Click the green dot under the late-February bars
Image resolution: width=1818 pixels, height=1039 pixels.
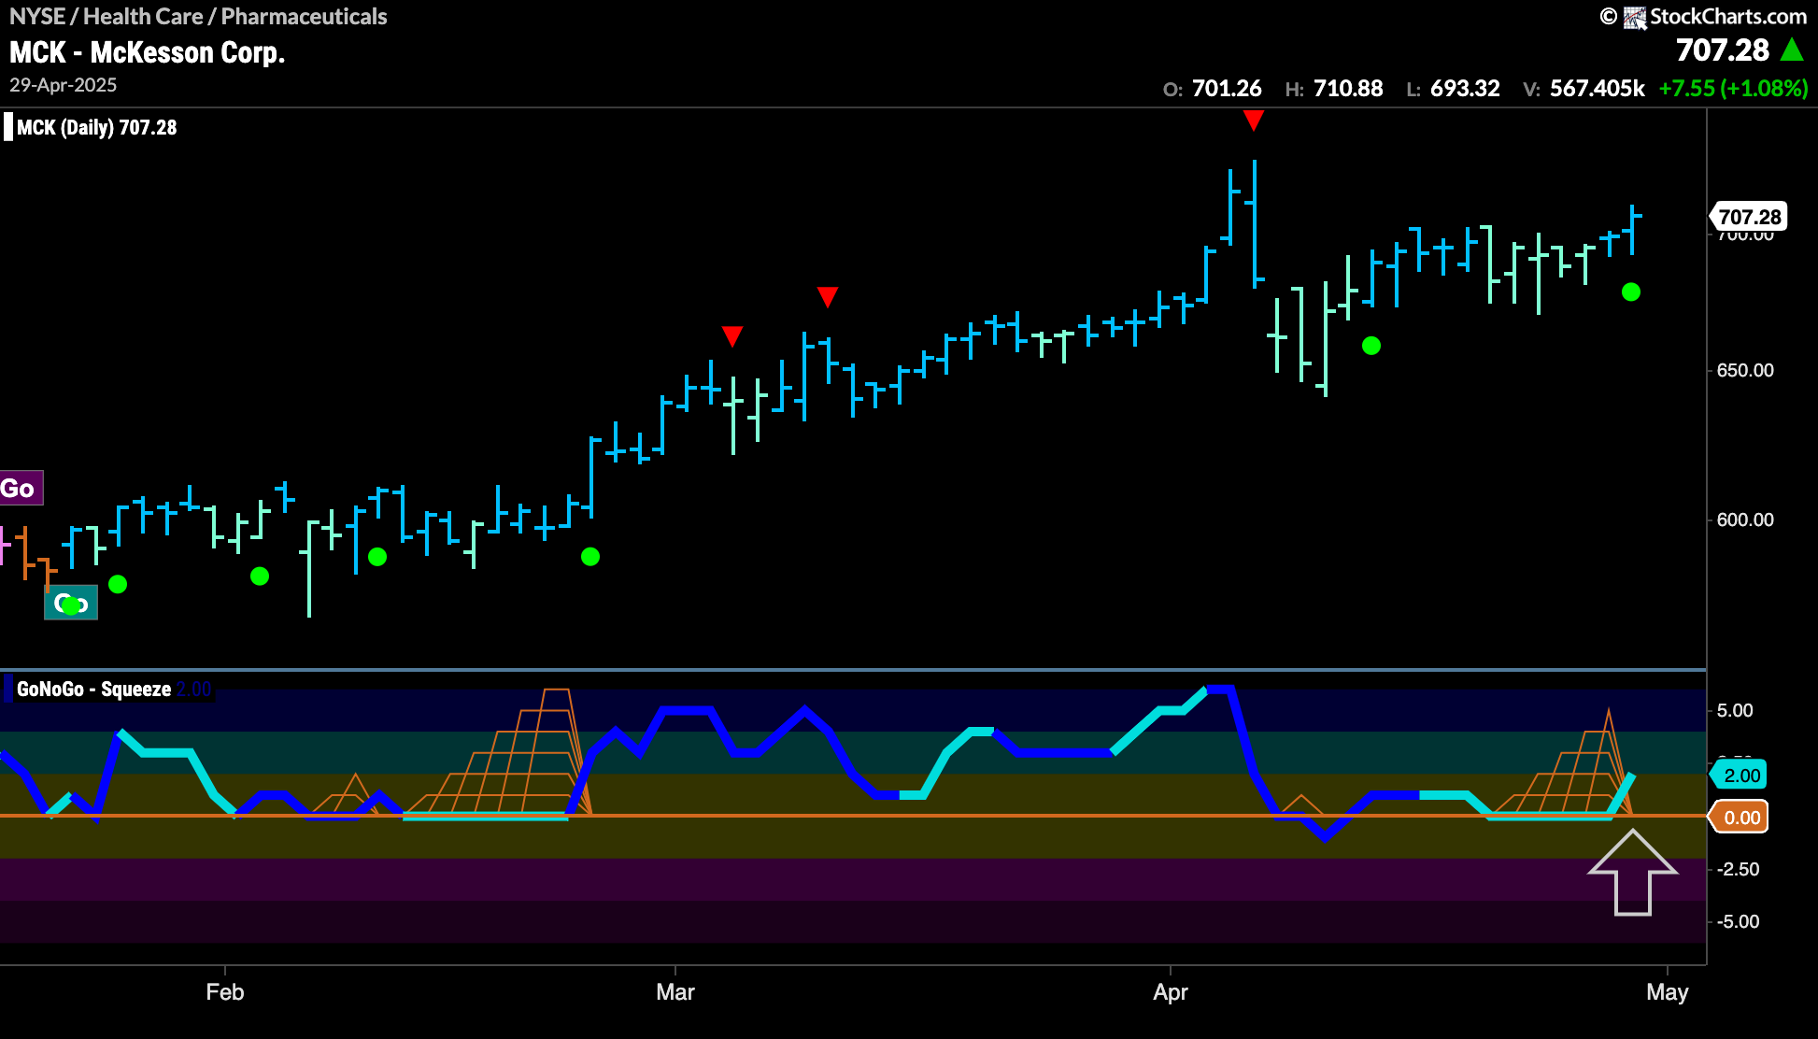[590, 557]
